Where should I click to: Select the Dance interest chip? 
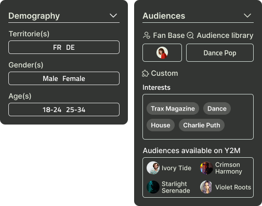point(217,108)
